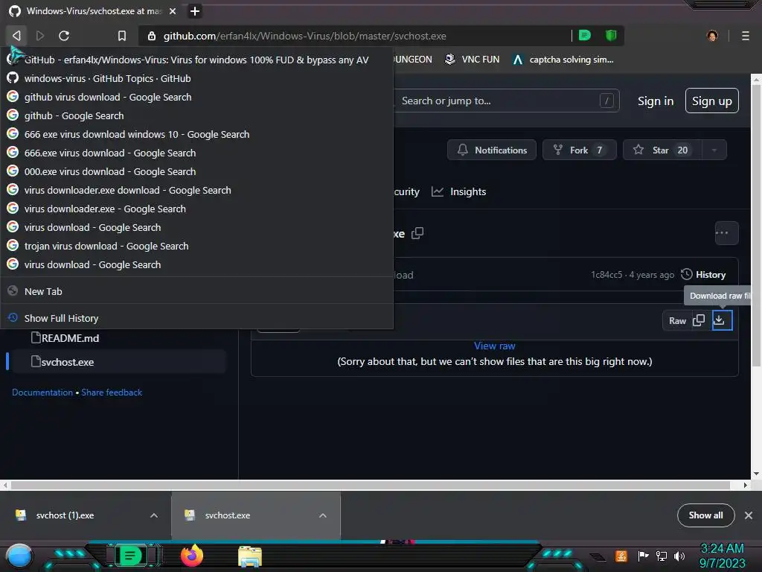Go to 'github virus download - Google Search' entry
The width and height of the screenshot is (762, 572).
pyautogui.click(x=196, y=97)
